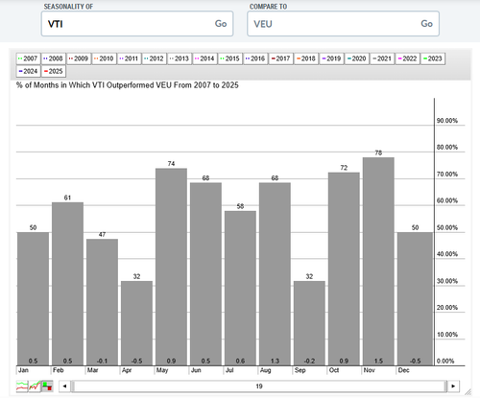Toggle the 2023 year legend
The height and width of the screenshot is (398, 480).
click(433, 59)
